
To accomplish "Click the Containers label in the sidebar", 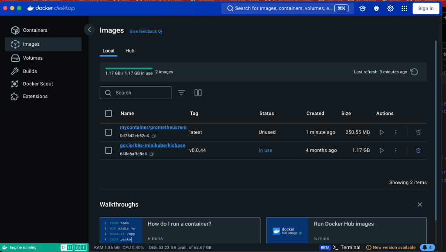I will pyautogui.click(x=35, y=30).
